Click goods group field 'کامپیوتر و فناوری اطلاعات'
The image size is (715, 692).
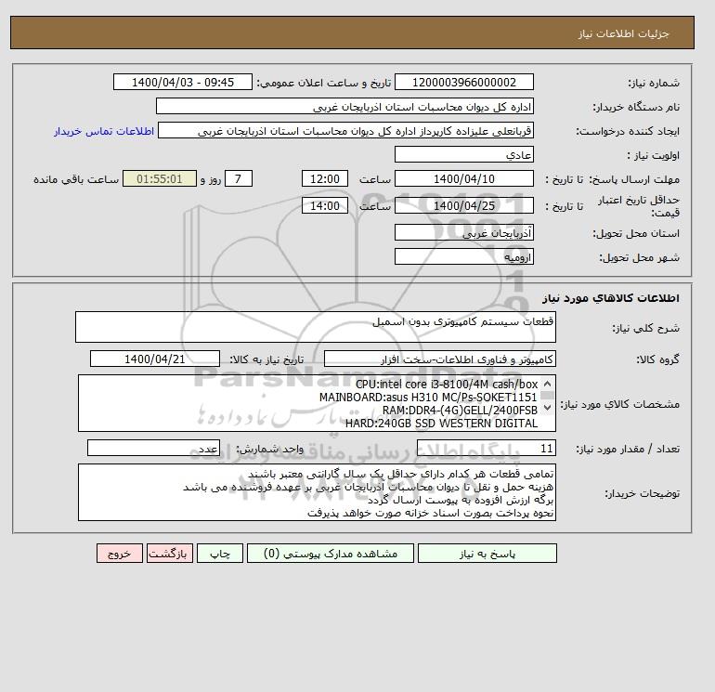[439, 359]
